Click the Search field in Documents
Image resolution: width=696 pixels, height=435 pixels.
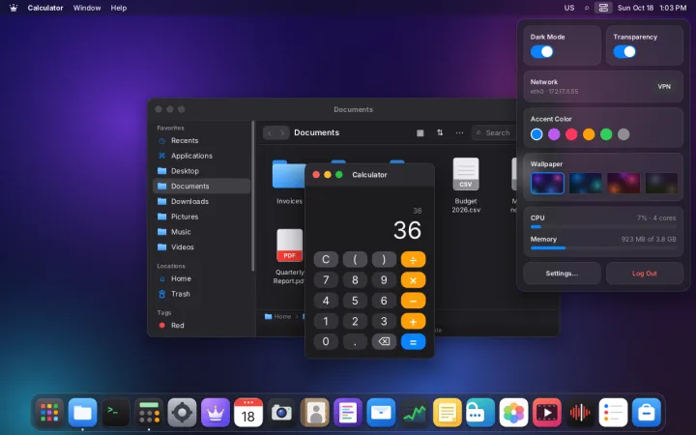pyautogui.click(x=494, y=132)
